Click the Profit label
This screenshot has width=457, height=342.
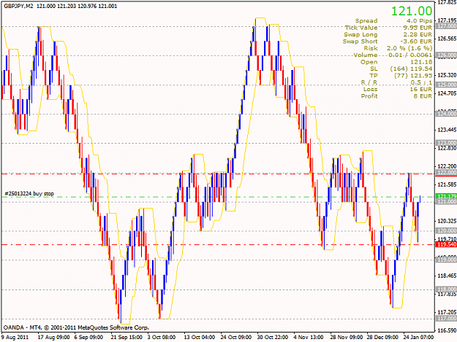pos(369,96)
